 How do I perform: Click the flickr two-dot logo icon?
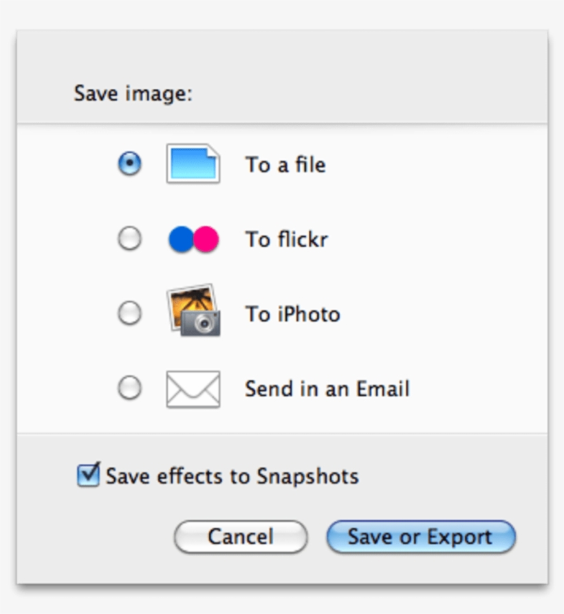tap(193, 240)
